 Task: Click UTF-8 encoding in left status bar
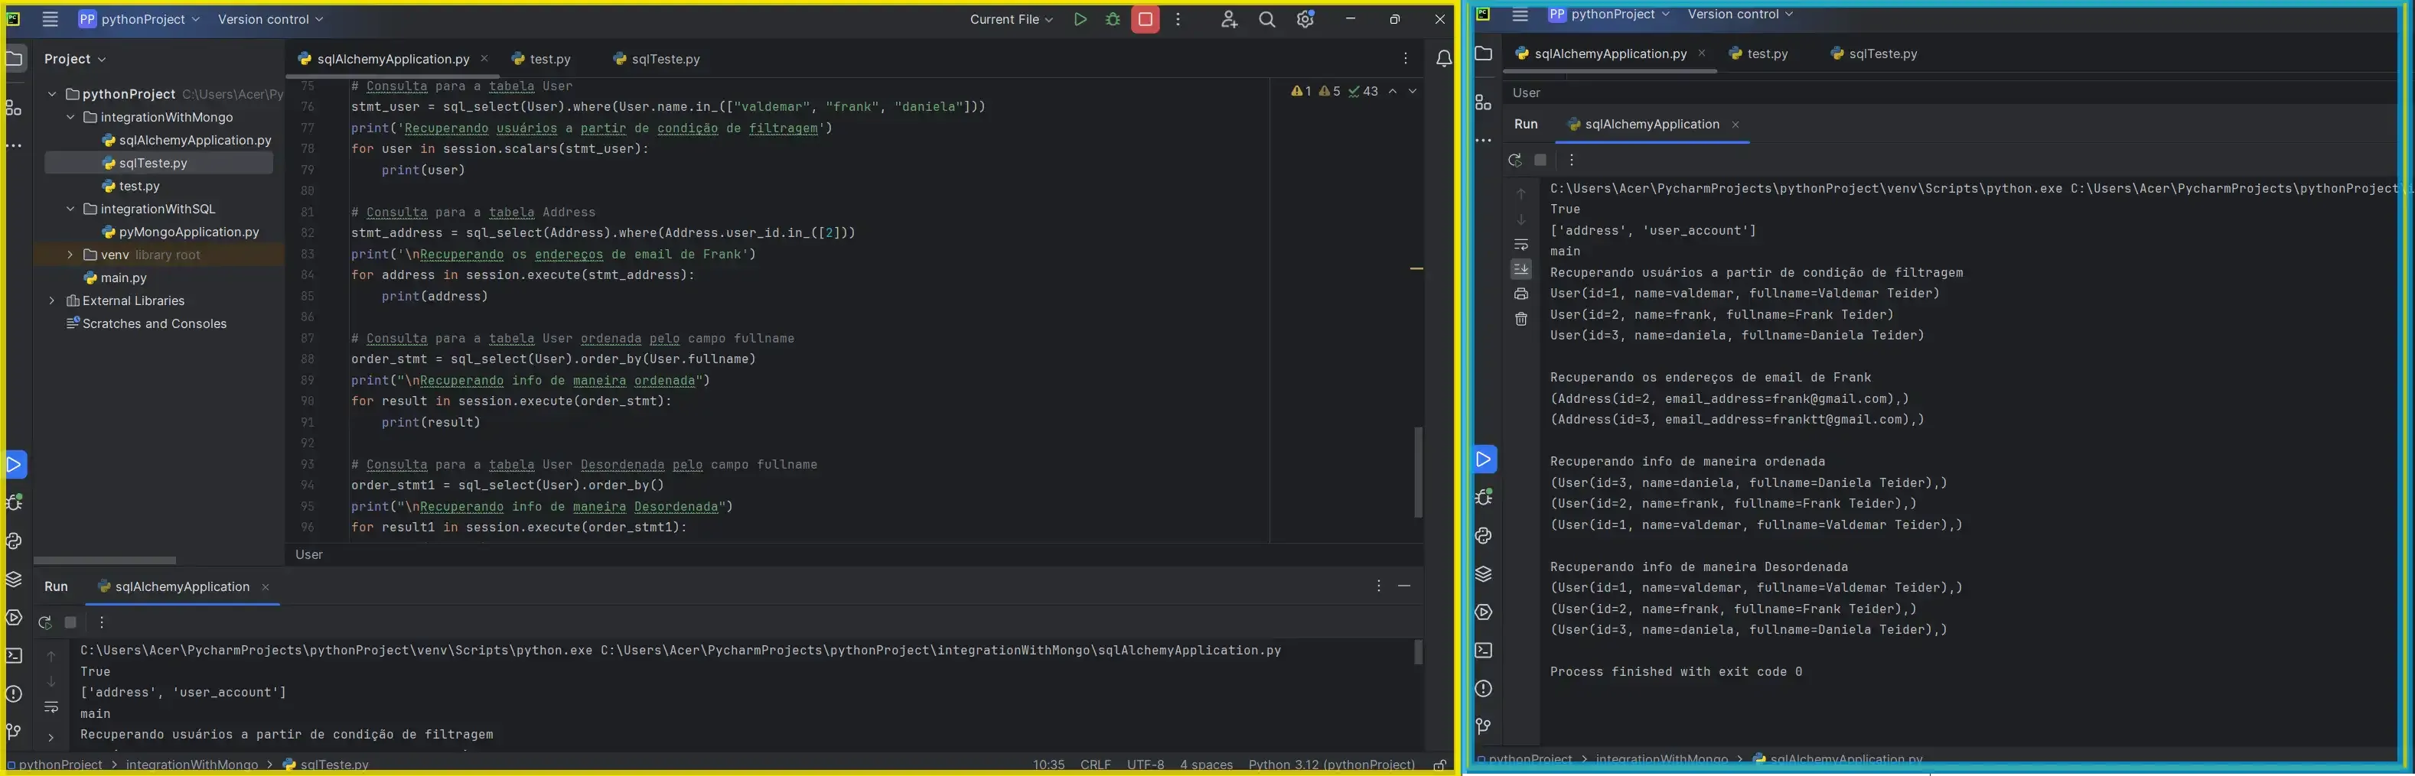(x=1146, y=765)
